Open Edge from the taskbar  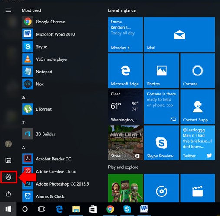[59, 209]
